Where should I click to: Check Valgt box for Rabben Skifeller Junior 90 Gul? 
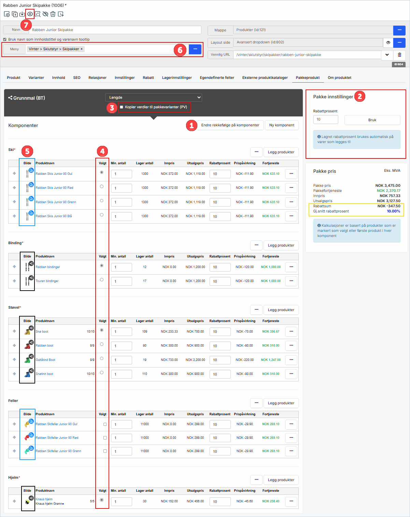point(105,424)
